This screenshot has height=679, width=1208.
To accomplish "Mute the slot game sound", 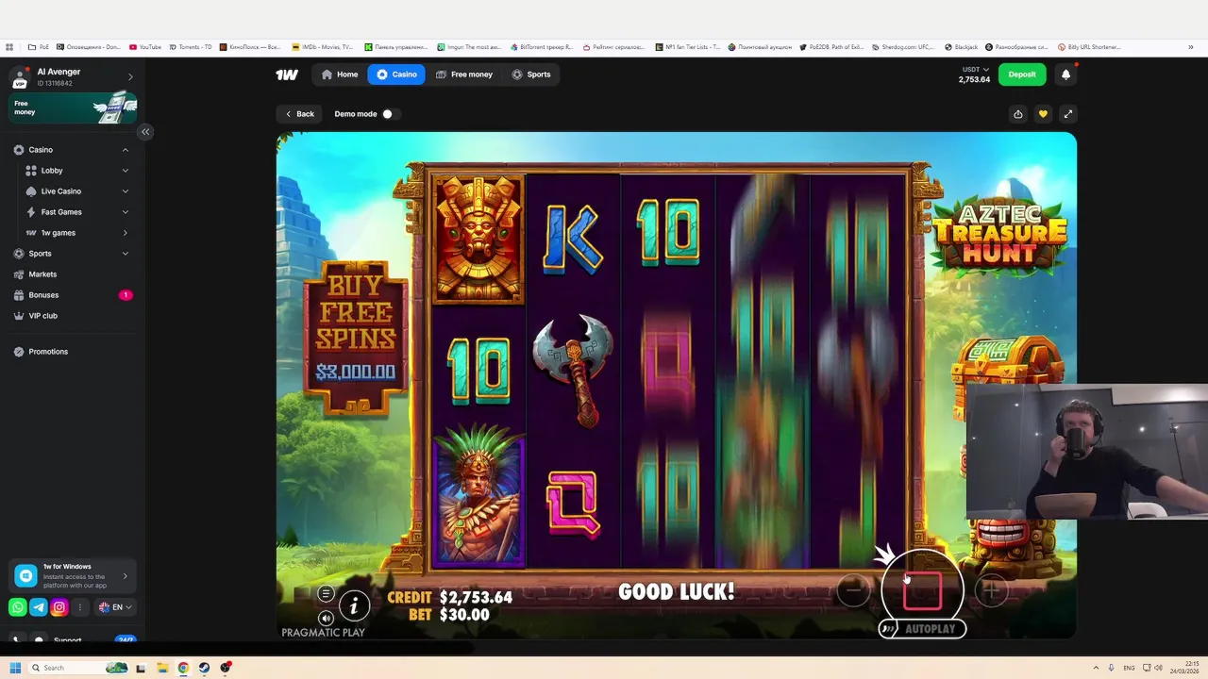I will click(x=326, y=619).
